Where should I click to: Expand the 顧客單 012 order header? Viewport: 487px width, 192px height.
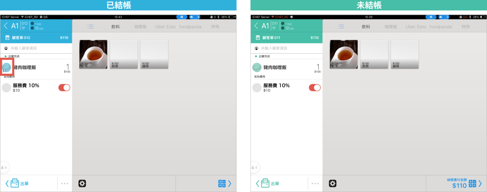(36, 38)
